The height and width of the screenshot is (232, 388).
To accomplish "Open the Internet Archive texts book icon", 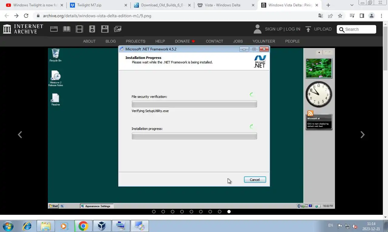I will coord(67,29).
